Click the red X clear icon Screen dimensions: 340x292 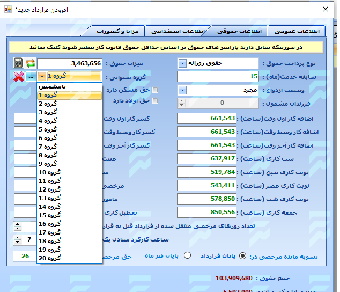[18, 76]
